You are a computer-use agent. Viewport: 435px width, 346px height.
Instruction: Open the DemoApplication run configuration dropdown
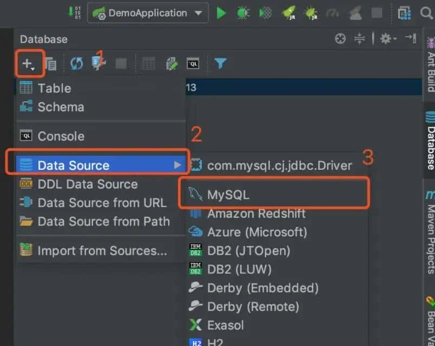coord(147,13)
